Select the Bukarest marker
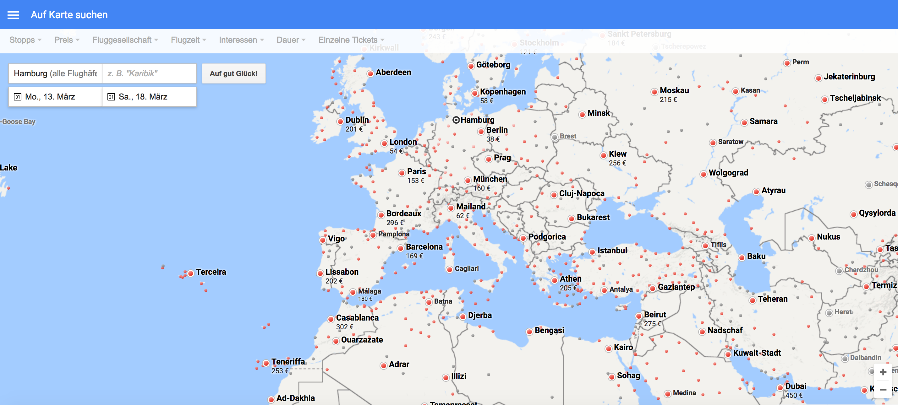The height and width of the screenshot is (405, 898). (x=572, y=218)
